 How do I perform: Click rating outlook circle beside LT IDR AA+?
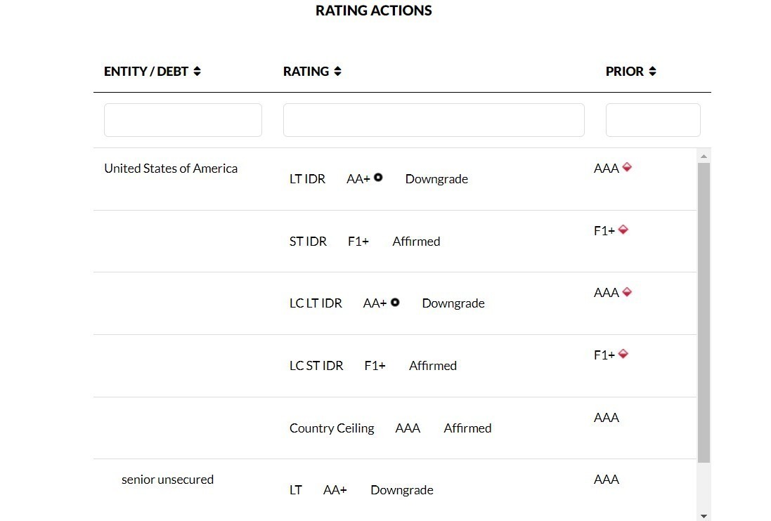(x=378, y=178)
